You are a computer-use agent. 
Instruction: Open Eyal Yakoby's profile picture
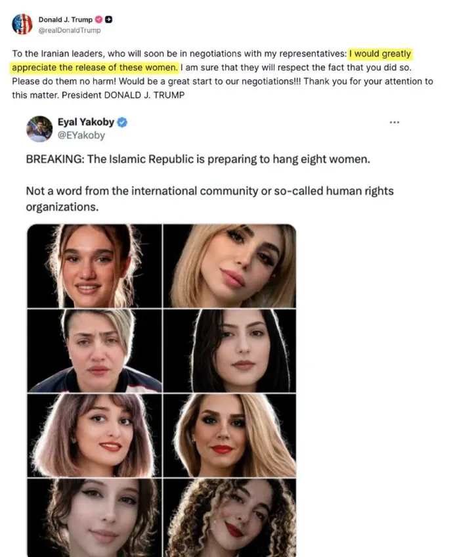pyautogui.click(x=39, y=128)
